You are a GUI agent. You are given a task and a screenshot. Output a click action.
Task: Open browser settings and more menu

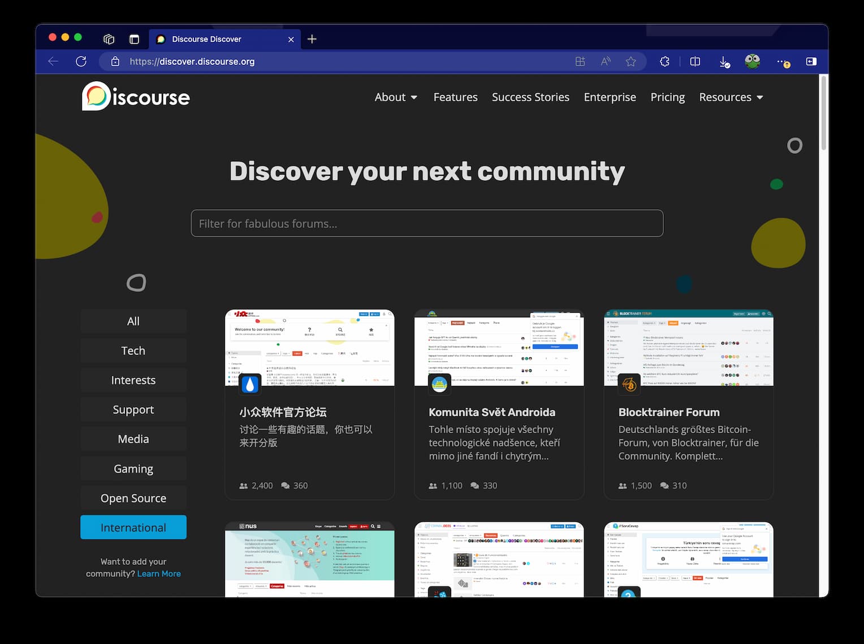pyautogui.click(x=782, y=62)
